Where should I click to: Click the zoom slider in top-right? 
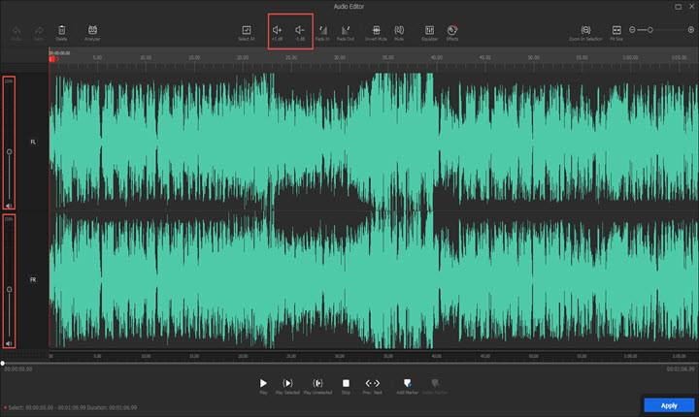click(650, 30)
